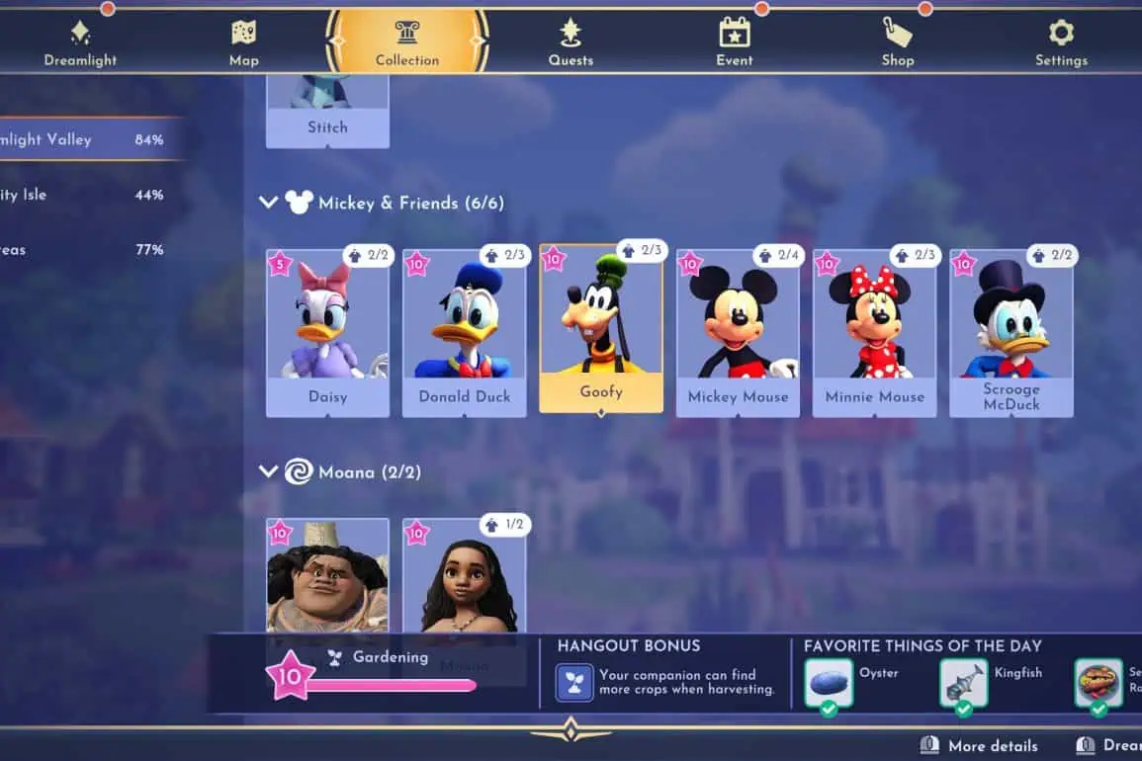Open the Dreamlight tab
1142x761 pixels.
(80, 43)
